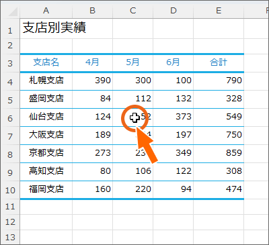Select the cell with value 373
269x245 pixels.
(x=174, y=117)
